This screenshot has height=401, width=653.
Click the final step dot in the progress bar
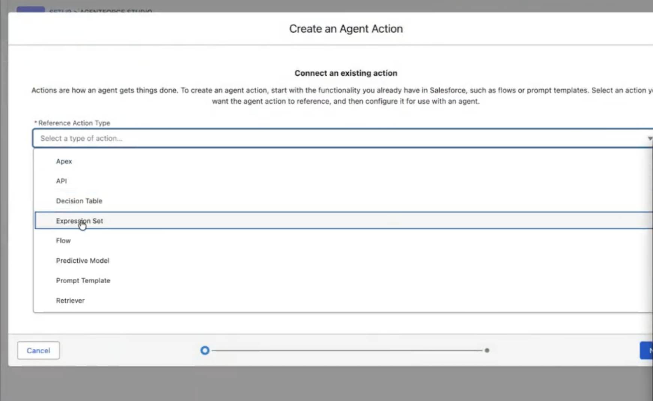(487, 350)
